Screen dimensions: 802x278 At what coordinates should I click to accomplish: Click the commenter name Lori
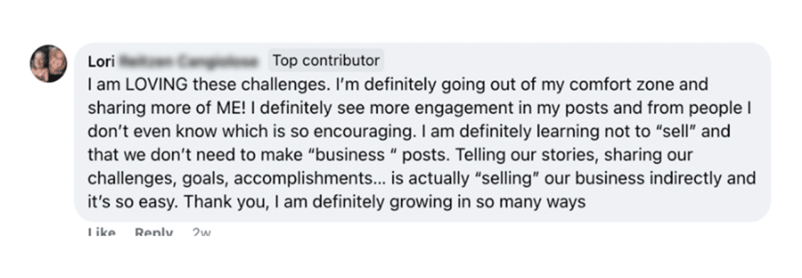[x=100, y=61]
